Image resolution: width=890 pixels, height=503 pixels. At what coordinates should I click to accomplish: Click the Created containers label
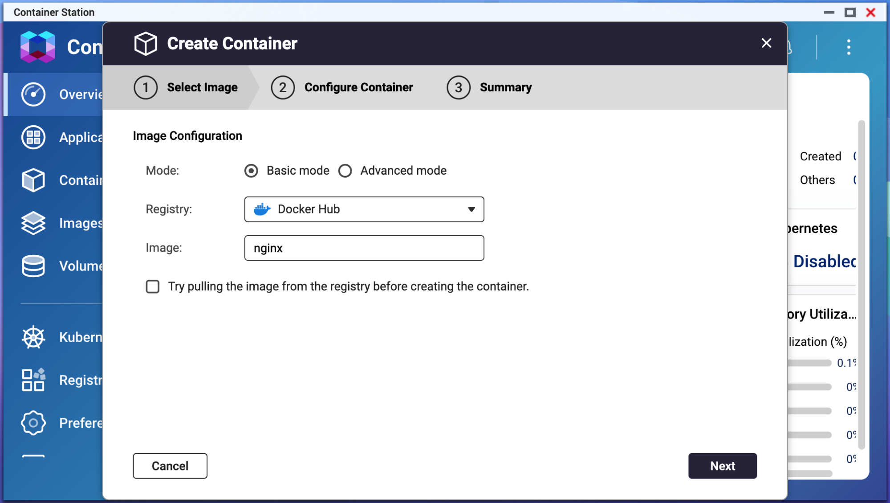(x=821, y=156)
